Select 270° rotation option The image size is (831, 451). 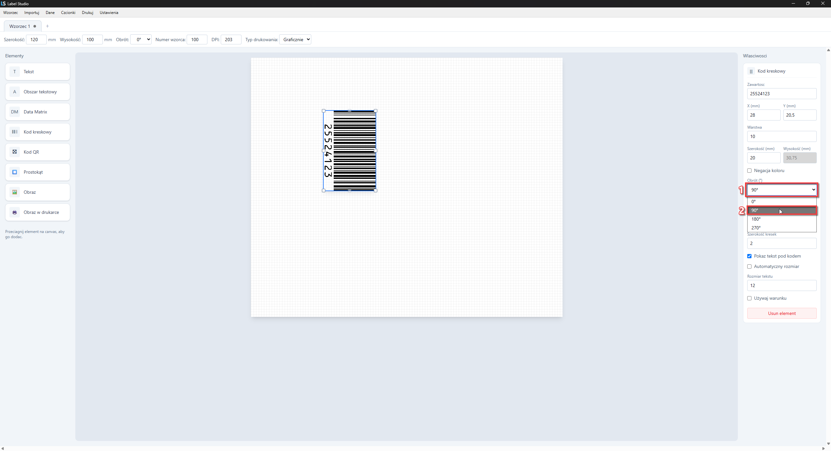click(782, 228)
